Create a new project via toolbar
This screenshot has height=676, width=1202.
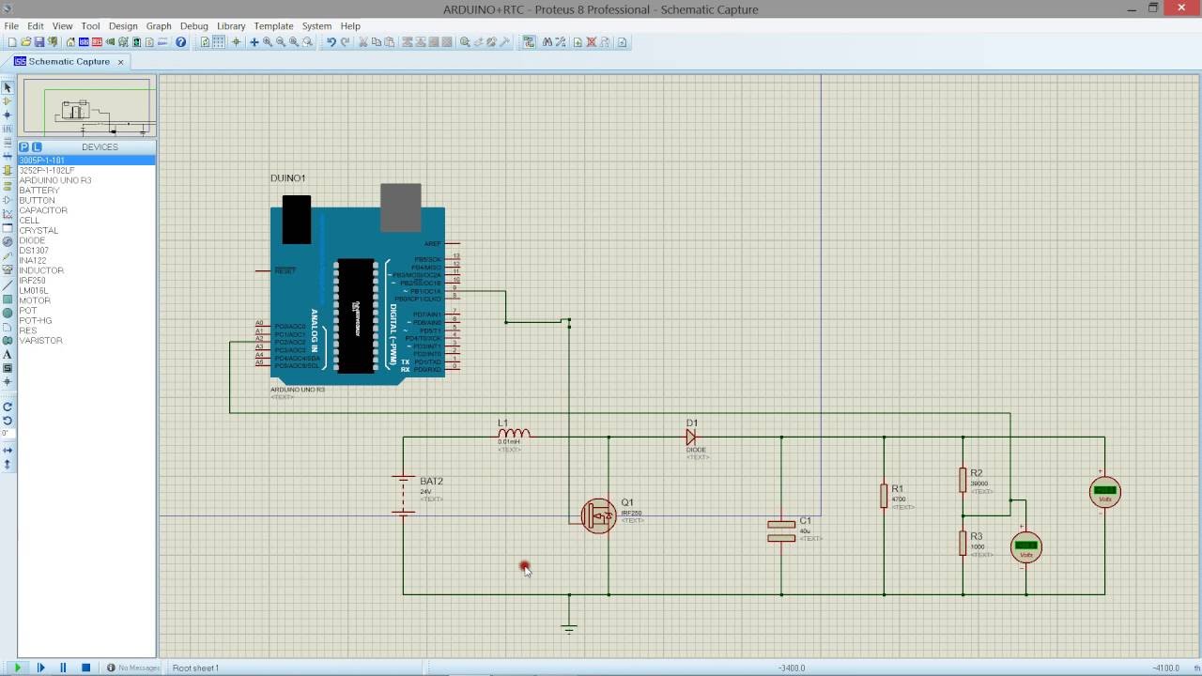(x=12, y=42)
